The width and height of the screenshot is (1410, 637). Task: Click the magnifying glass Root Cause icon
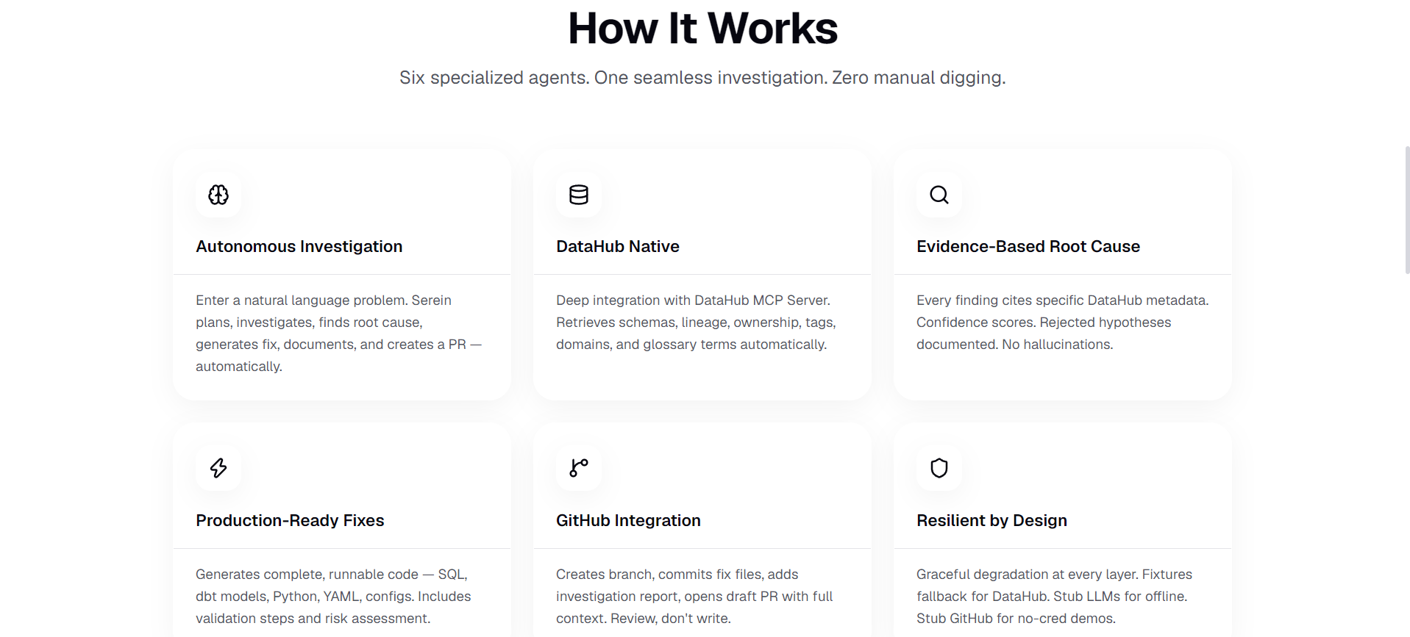(939, 195)
